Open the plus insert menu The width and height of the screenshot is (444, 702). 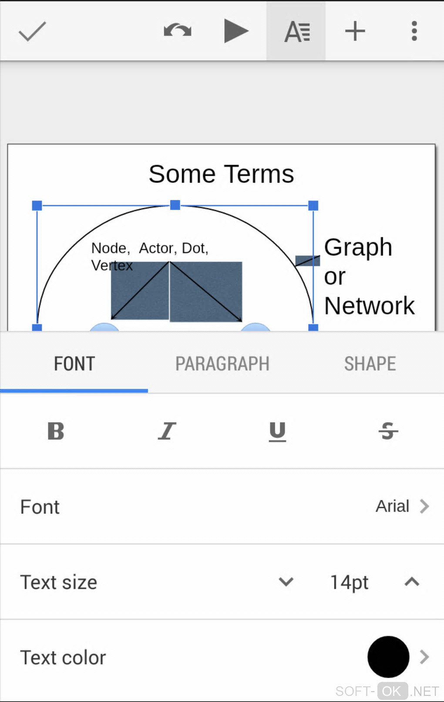click(355, 31)
